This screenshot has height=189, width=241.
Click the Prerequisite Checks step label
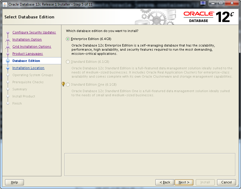[28, 82]
